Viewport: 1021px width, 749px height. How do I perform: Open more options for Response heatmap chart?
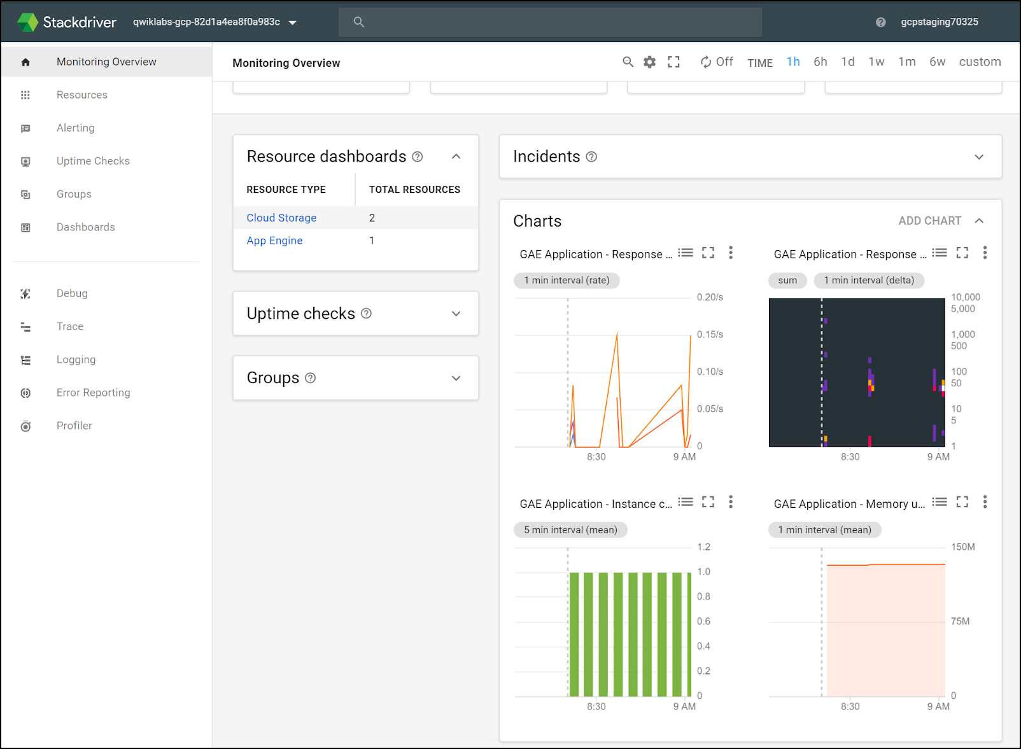[x=985, y=253]
